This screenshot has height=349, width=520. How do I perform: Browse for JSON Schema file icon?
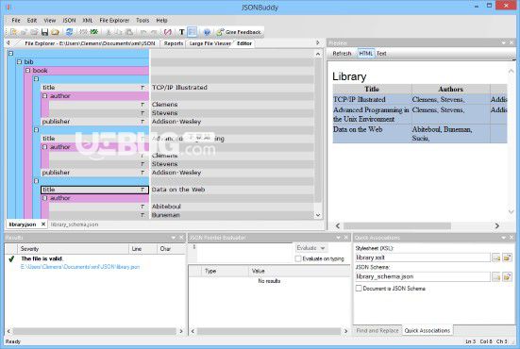tap(496, 276)
